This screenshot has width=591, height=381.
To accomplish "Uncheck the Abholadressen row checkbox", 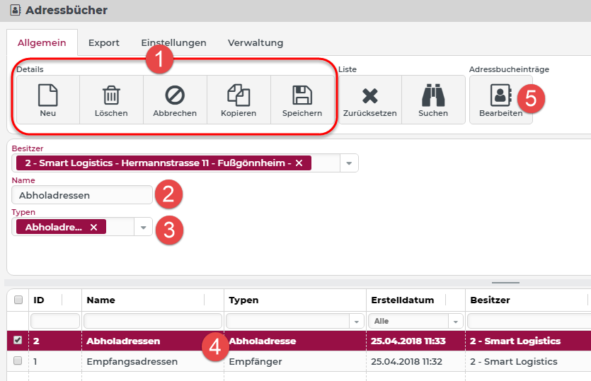I will (18, 340).
